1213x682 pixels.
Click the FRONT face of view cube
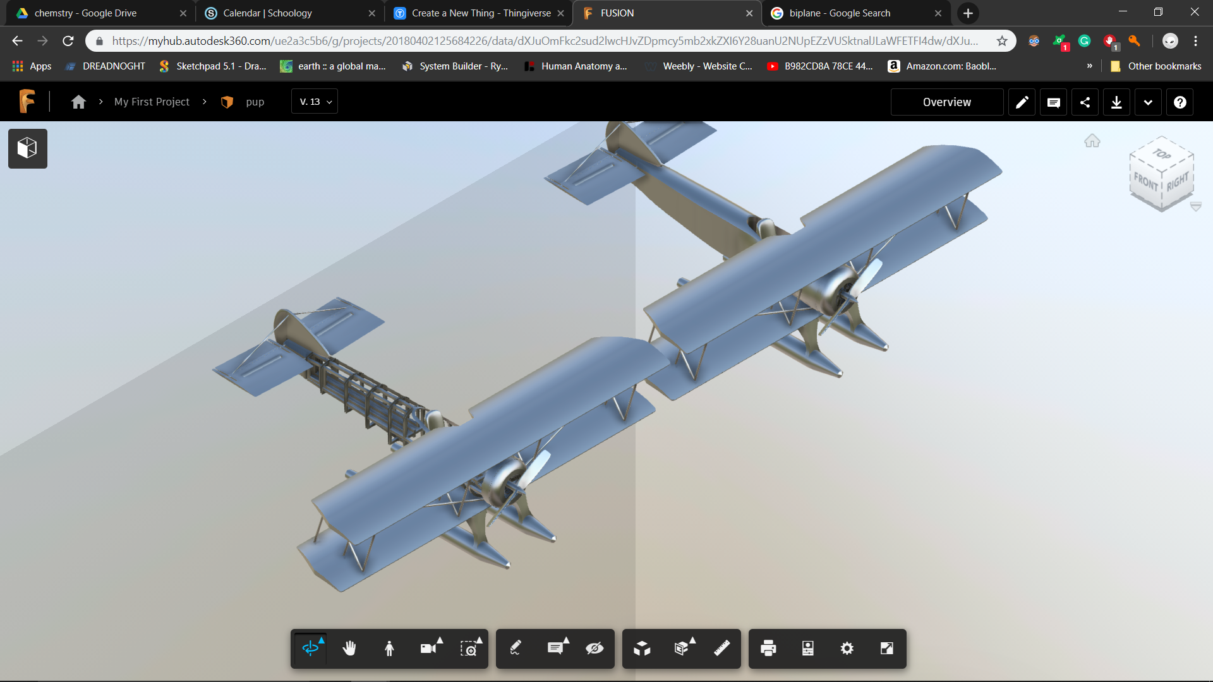point(1145,183)
